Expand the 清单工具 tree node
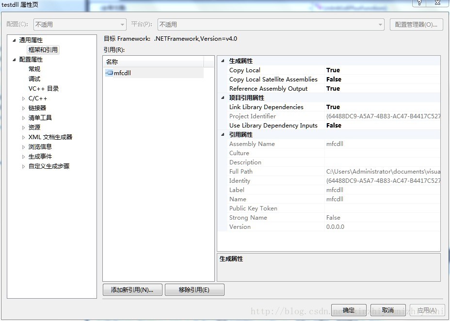The width and height of the screenshot is (450, 321). point(24,118)
